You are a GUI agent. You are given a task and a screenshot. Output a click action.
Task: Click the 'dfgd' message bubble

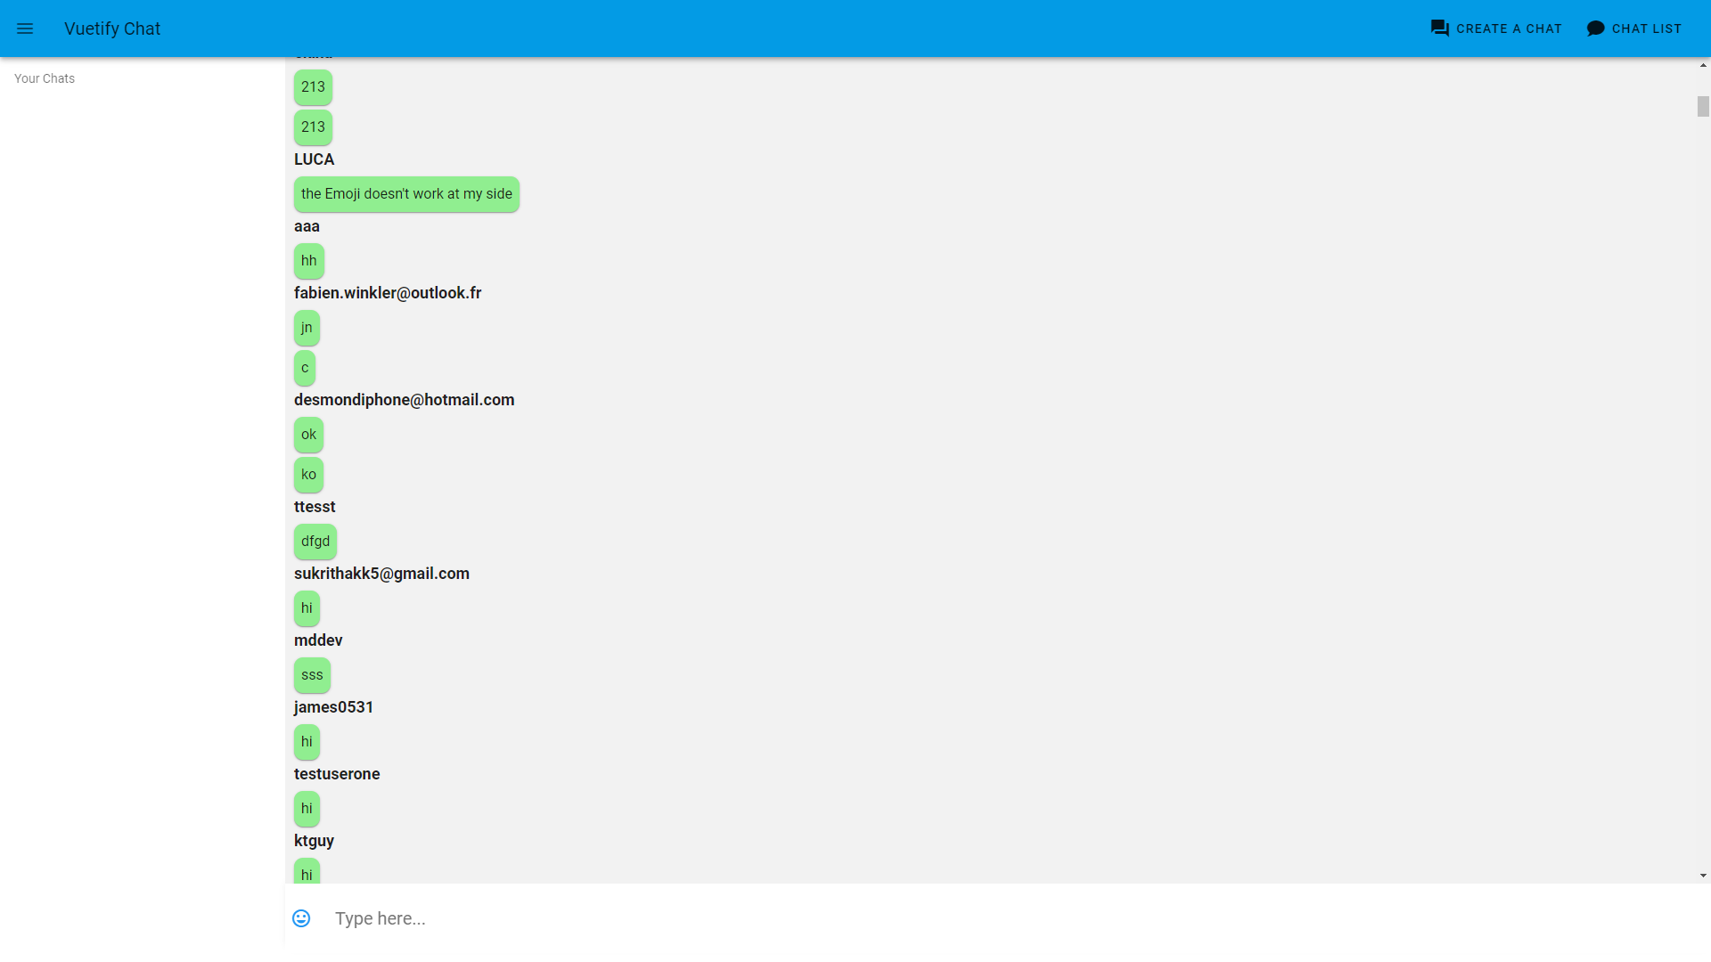[315, 542]
